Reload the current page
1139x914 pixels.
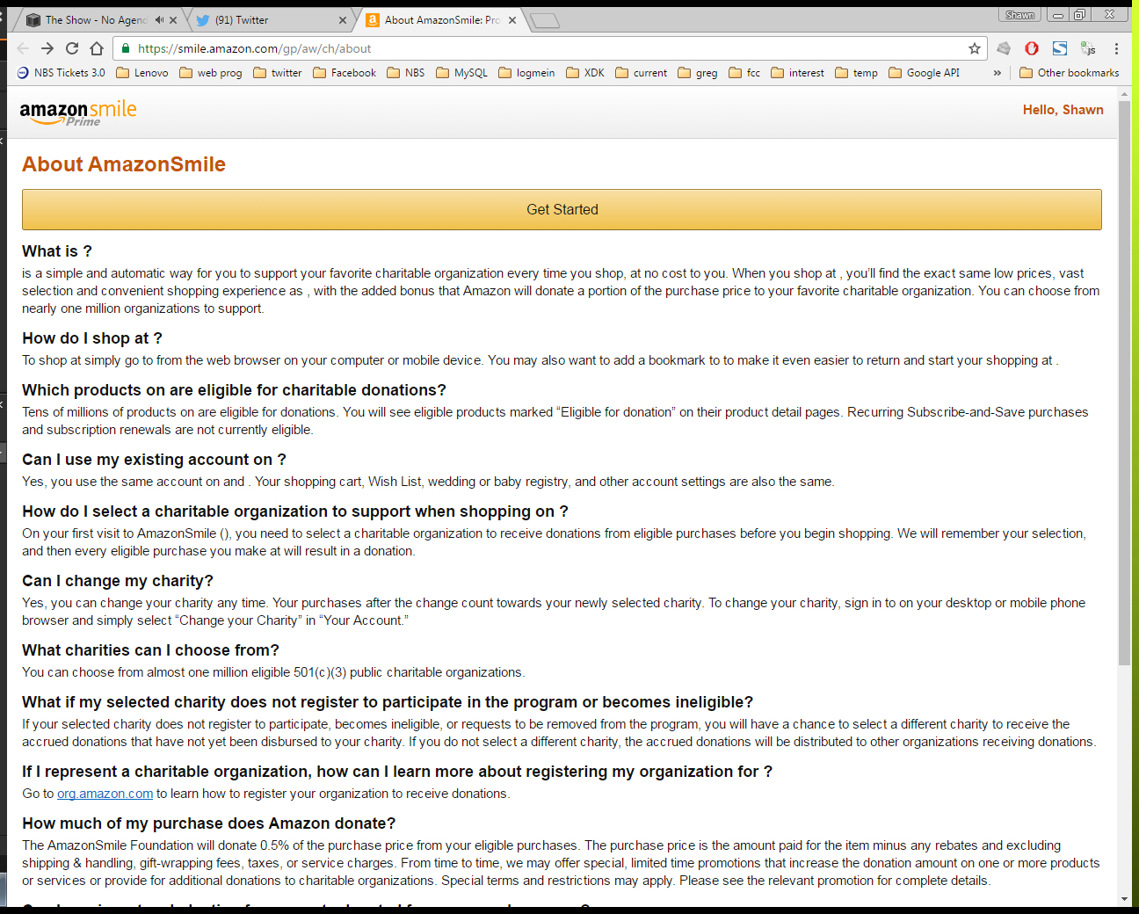point(72,48)
